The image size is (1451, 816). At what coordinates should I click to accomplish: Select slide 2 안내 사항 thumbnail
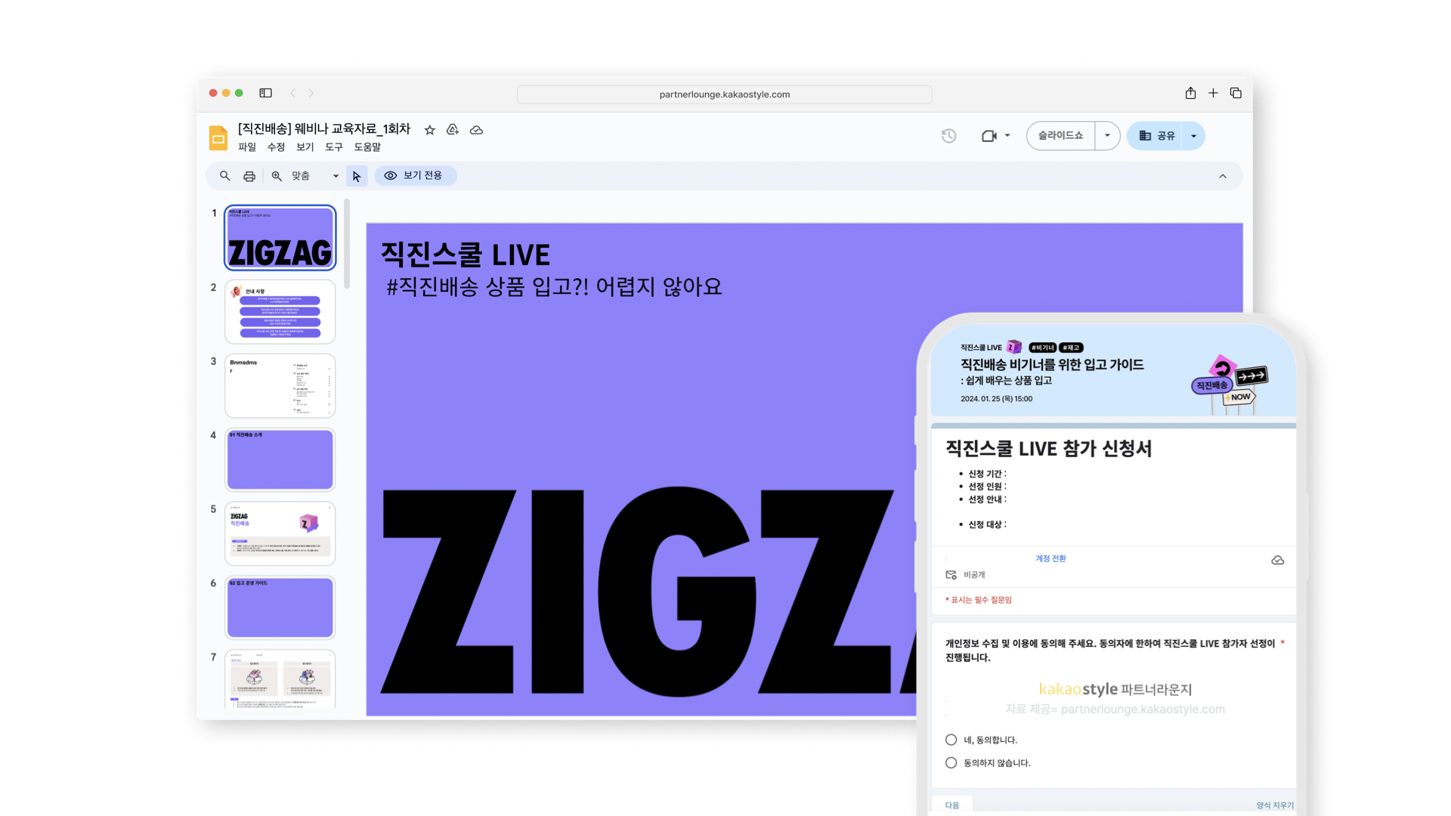pyautogui.click(x=280, y=312)
